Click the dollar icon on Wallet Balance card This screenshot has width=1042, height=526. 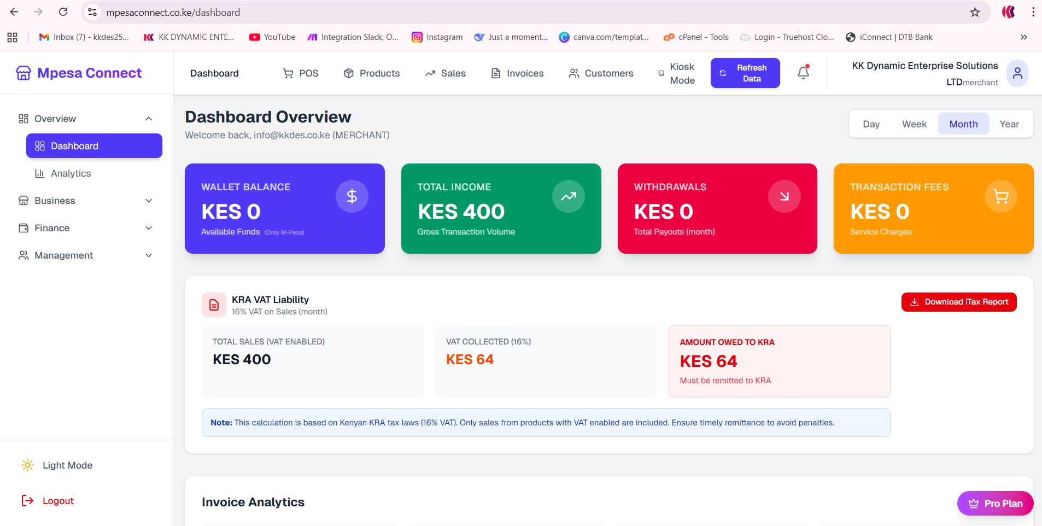click(352, 196)
